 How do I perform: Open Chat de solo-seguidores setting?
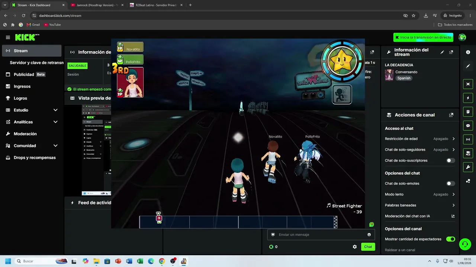point(420,149)
